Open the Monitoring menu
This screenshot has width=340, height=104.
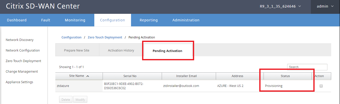75,20
